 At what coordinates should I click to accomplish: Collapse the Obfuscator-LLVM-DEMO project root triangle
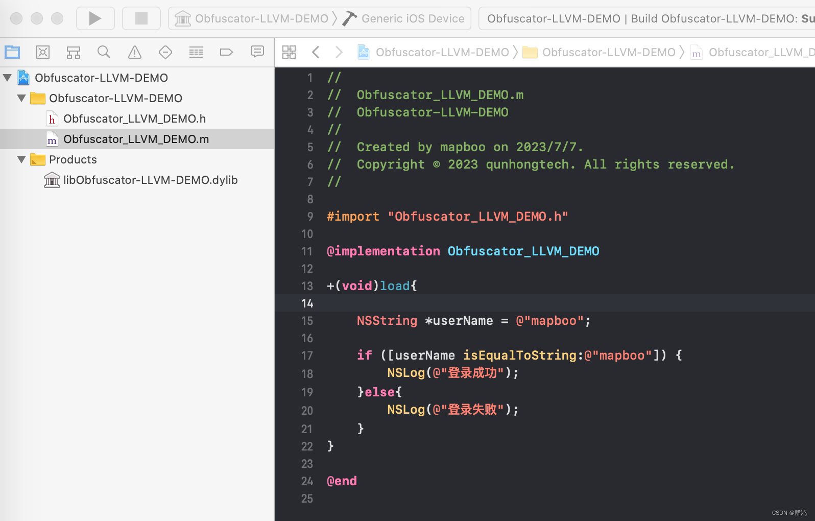(7, 78)
